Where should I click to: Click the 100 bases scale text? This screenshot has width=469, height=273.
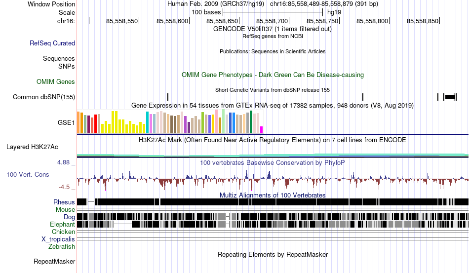pos(206,12)
